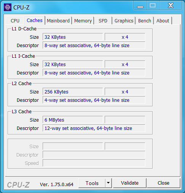Click the empty L3 Cache count field
The width and height of the screenshot is (185, 193).
[125, 120]
